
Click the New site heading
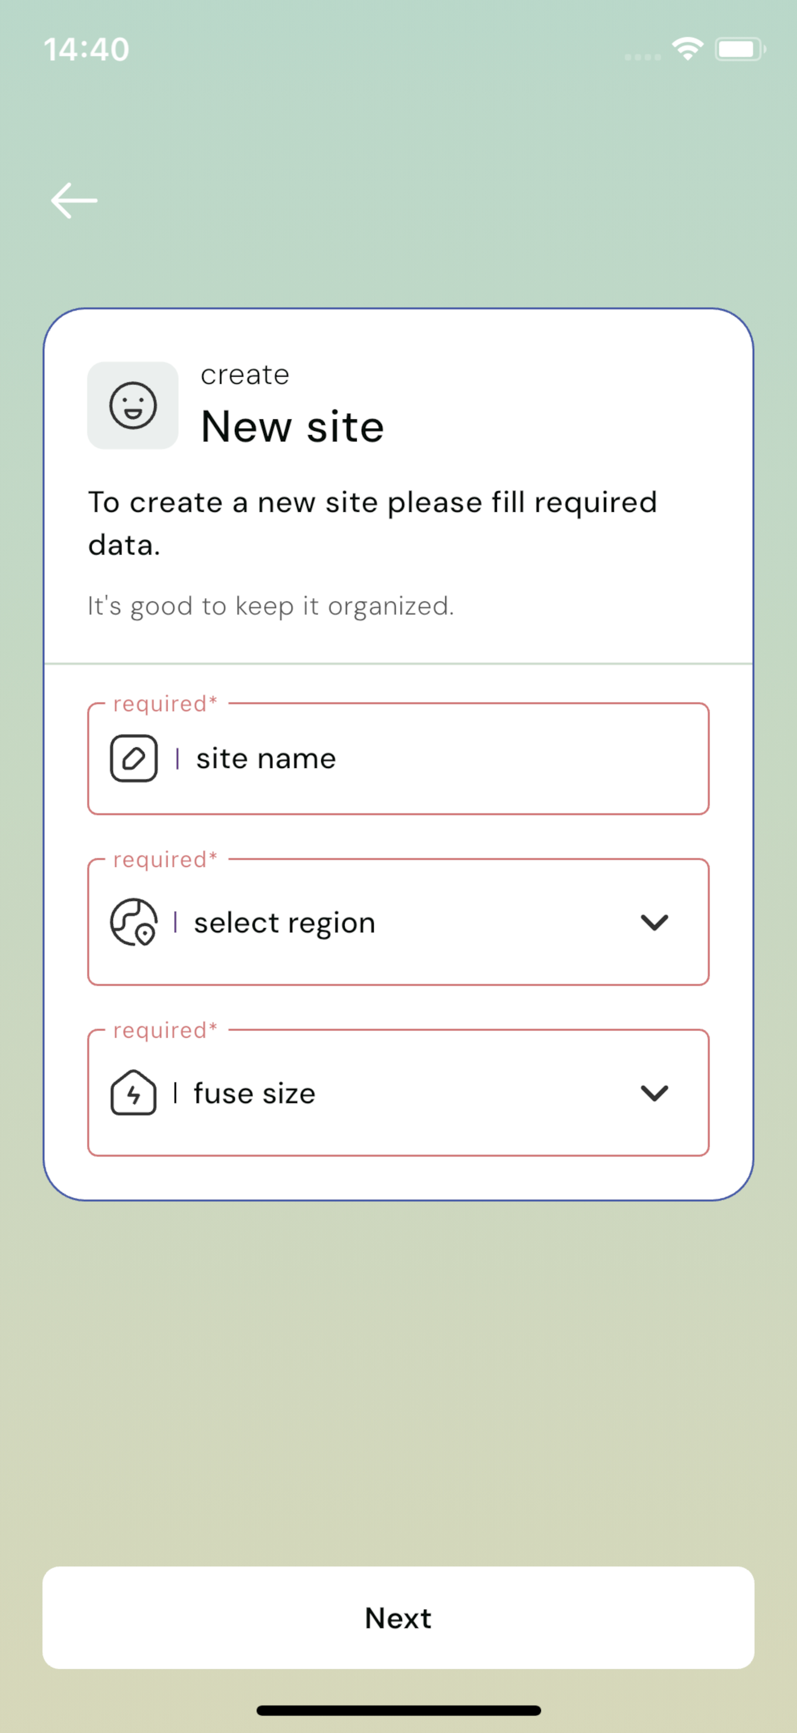(292, 427)
